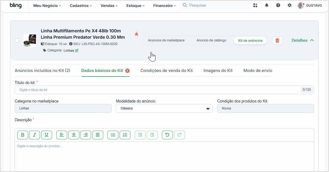
Task: Click the GUSTAVO user avatar
Action: tap(301, 5)
